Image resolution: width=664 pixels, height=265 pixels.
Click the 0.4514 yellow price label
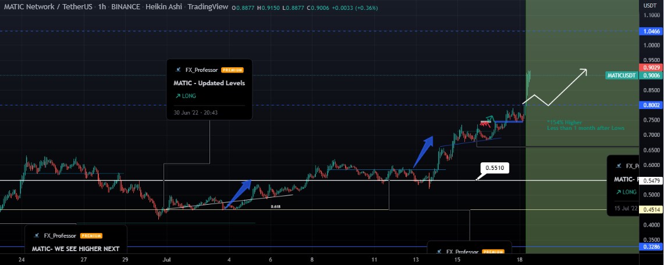[x=651, y=209]
